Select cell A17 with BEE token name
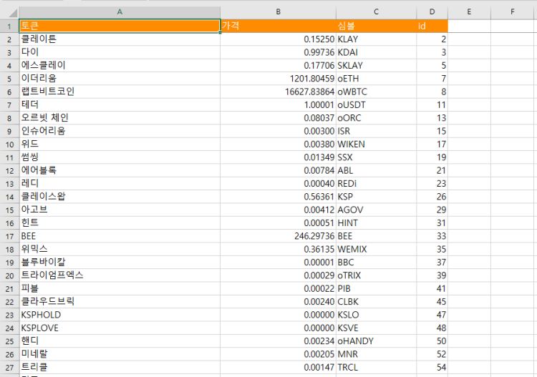 (x=120, y=236)
